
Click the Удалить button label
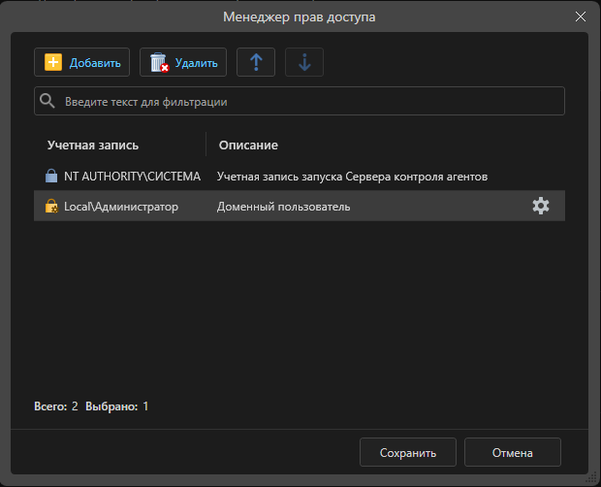pos(197,63)
